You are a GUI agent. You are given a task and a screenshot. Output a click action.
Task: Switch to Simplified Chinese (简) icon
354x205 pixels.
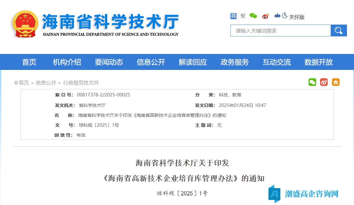[233, 16]
